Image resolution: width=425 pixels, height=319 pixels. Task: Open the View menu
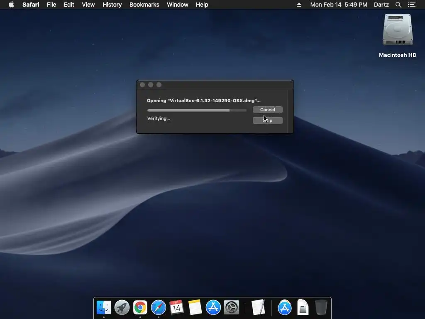88,5
